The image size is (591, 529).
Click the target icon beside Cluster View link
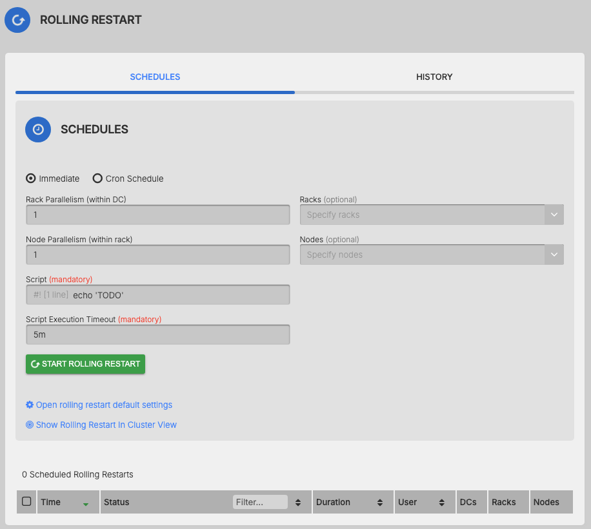(30, 425)
